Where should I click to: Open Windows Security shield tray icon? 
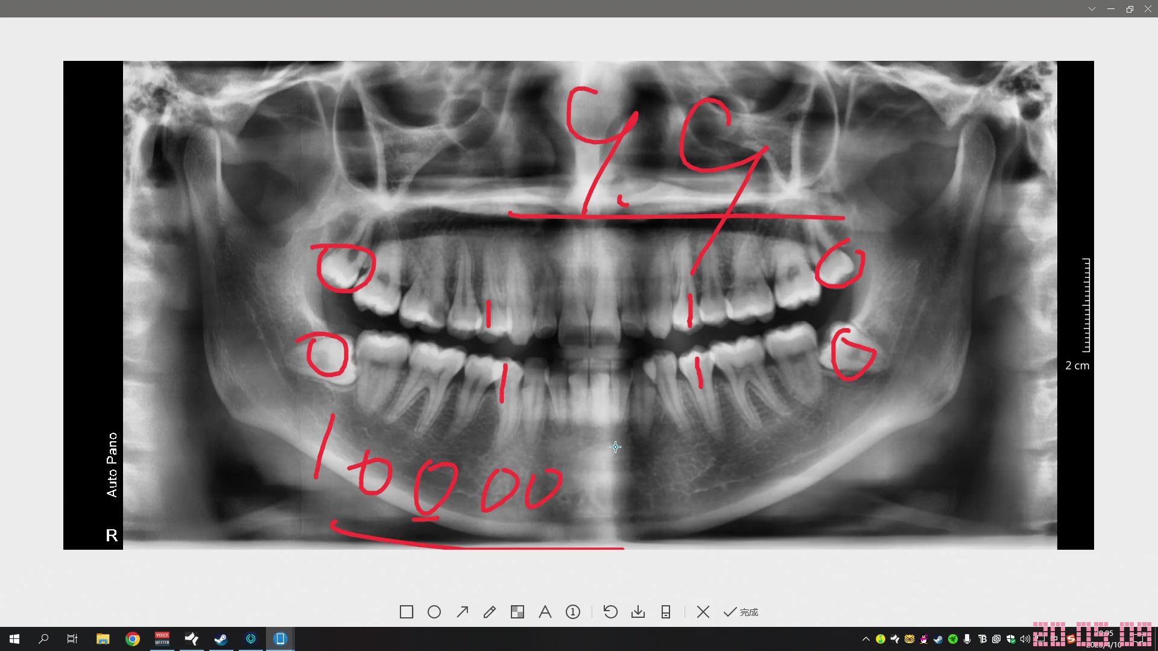coord(1011,639)
